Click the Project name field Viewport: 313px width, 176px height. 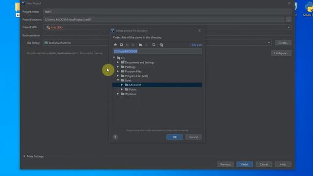[167, 12]
